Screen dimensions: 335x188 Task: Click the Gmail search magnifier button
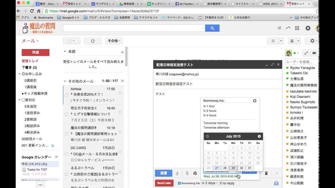[x=212, y=28]
